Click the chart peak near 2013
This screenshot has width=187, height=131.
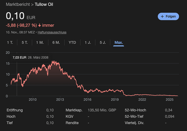[53, 61]
